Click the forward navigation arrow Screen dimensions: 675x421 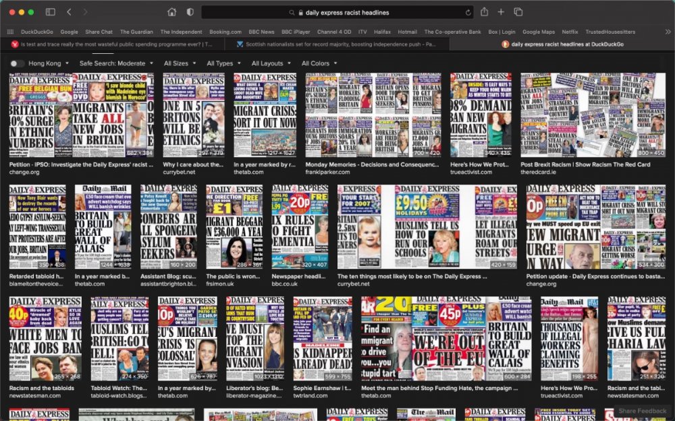pos(85,12)
